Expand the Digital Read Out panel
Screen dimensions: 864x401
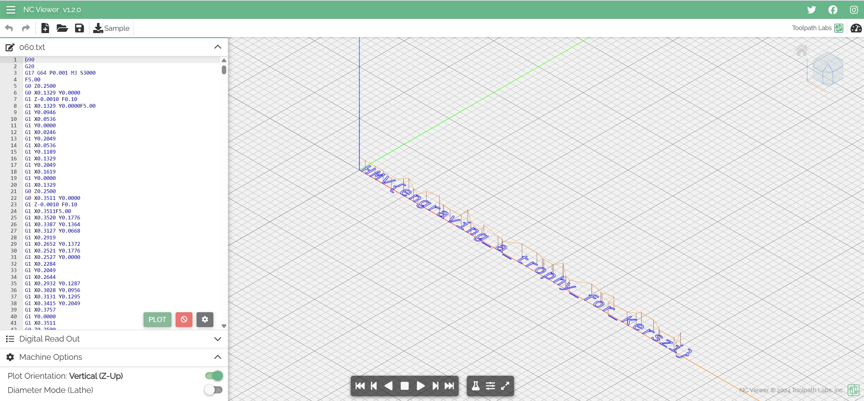pos(218,339)
